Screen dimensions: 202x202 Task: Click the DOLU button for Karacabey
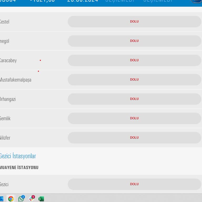(134, 60)
